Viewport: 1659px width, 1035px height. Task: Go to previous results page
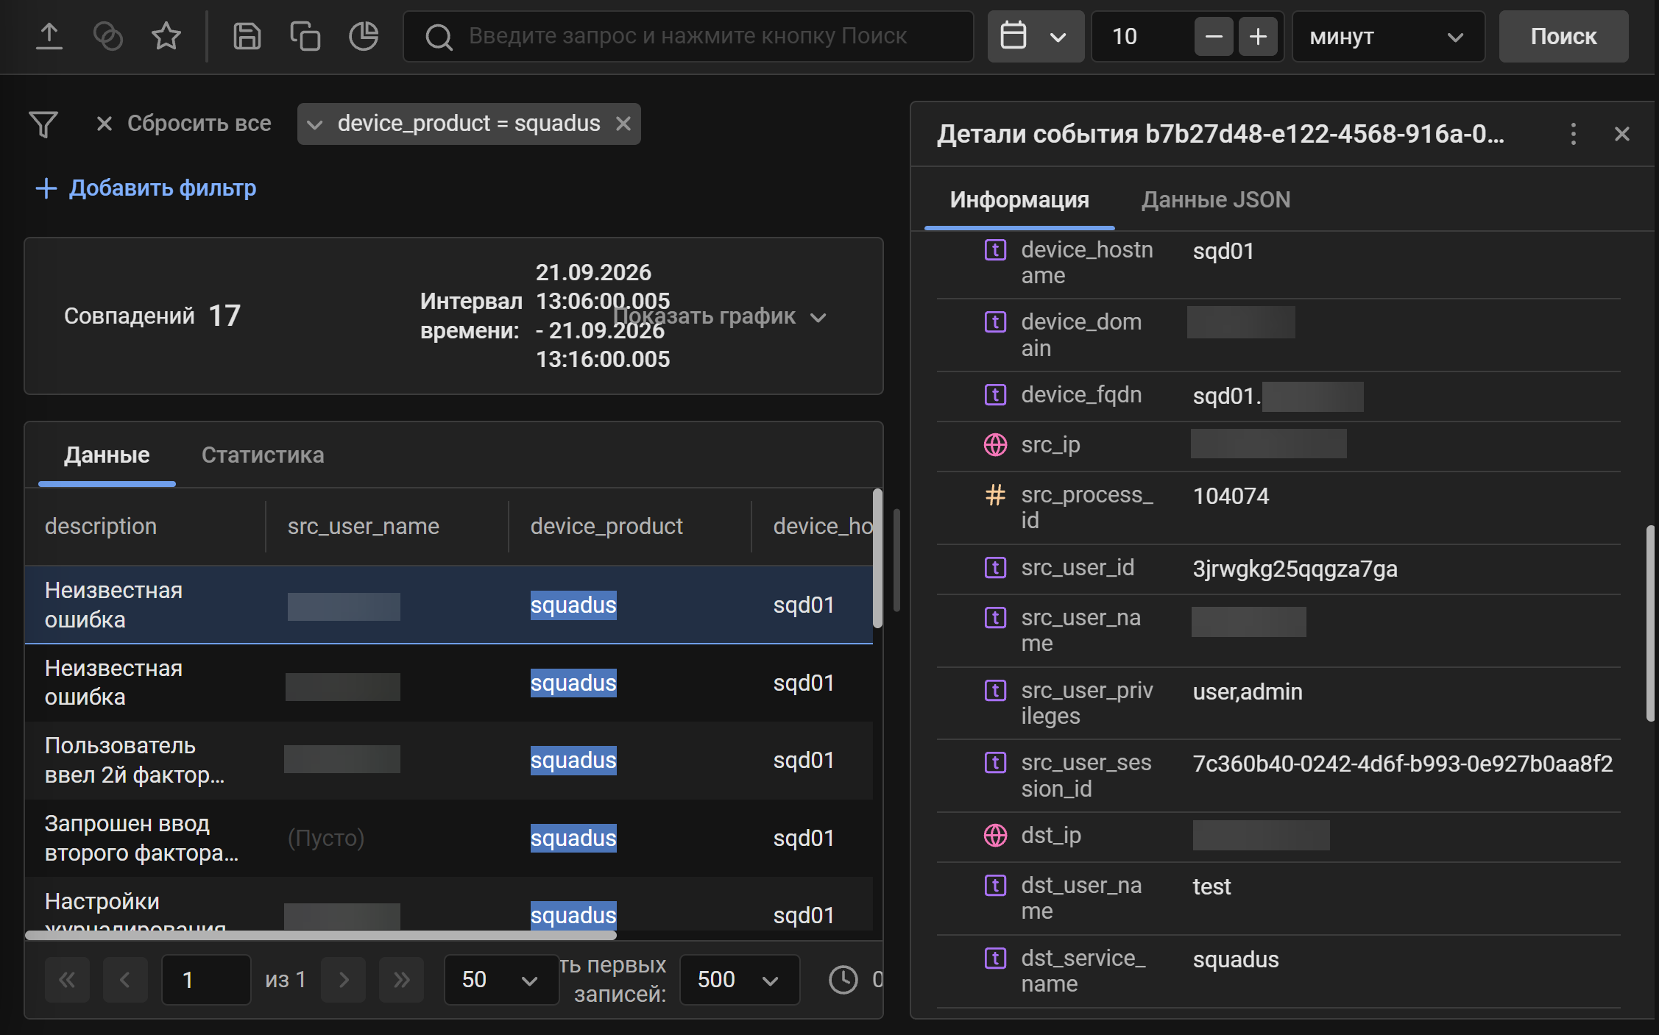click(x=125, y=980)
